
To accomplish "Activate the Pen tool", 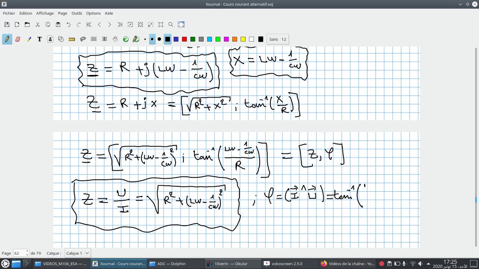I will click(7, 39).
